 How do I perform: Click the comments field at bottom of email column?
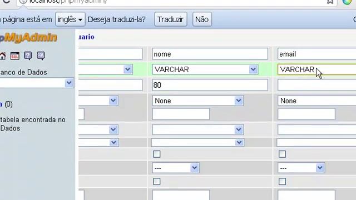pyautogui.click(x=306, y=195)
